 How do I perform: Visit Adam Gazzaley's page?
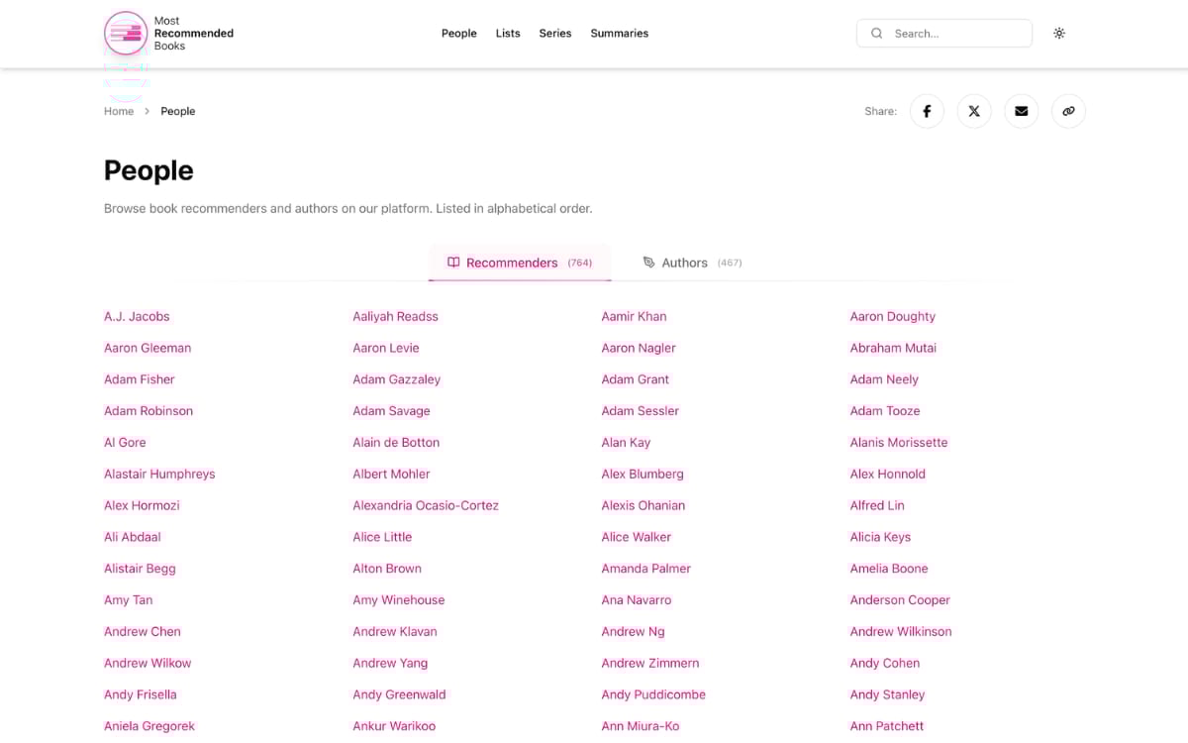pyautogui.click(x=397, y=379)
